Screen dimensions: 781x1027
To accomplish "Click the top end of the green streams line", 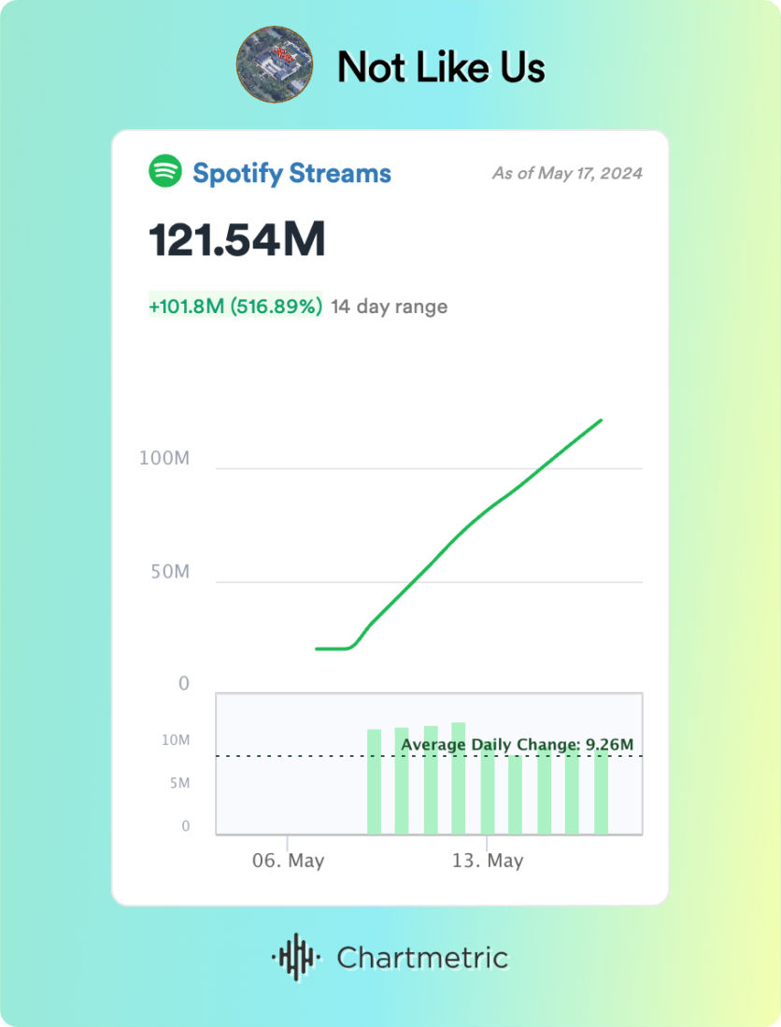I will pos(601,421).
